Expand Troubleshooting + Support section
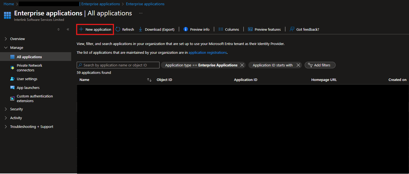Screen dimensions: 409x174 click(6, 127)
